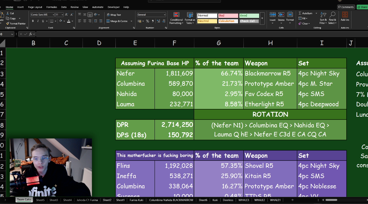
Task: Expand the cell styles gallery
Action: pos(262,18)
